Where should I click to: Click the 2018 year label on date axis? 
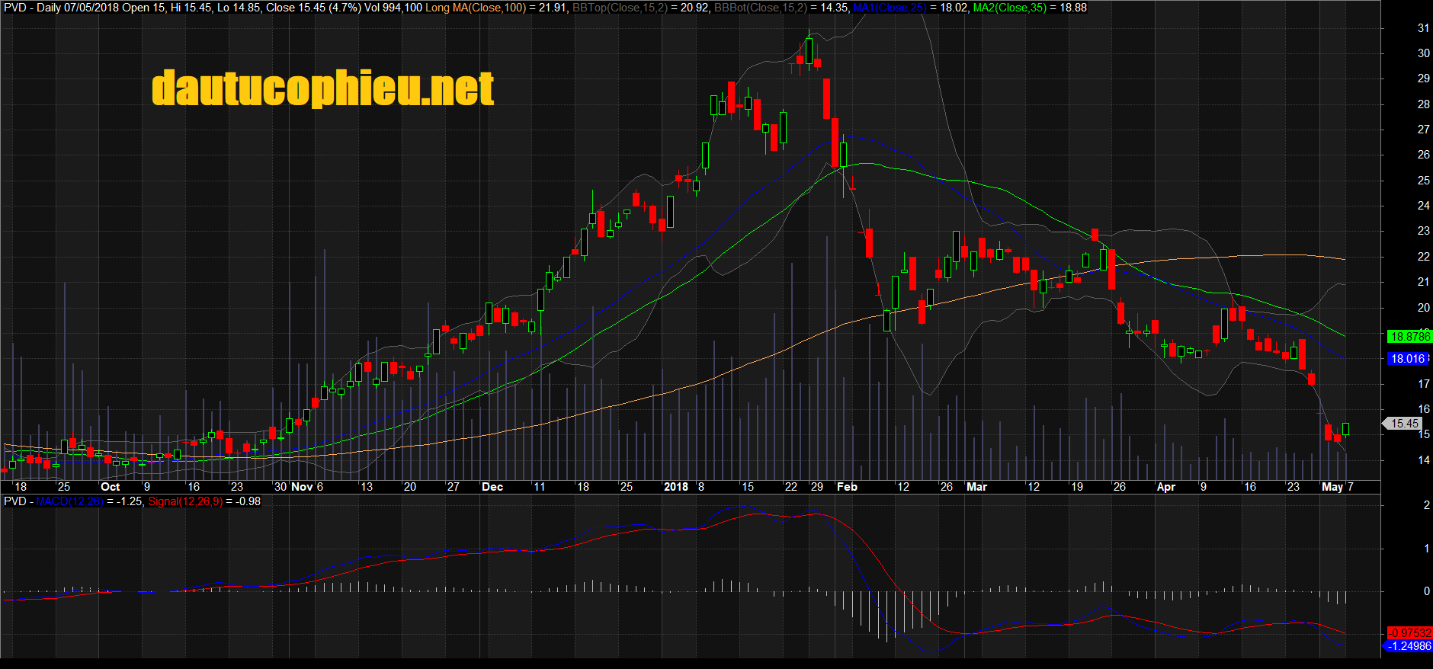pos(676,487)
